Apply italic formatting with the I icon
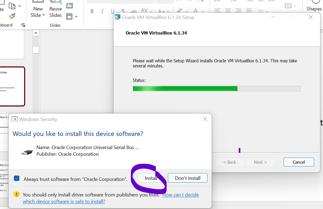 coord(102,11)
